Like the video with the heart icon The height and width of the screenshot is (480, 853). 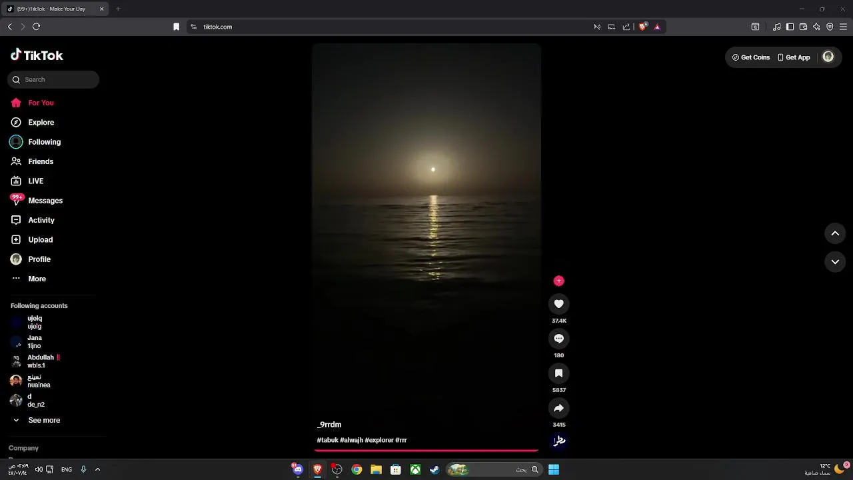[x=559, y=304]
